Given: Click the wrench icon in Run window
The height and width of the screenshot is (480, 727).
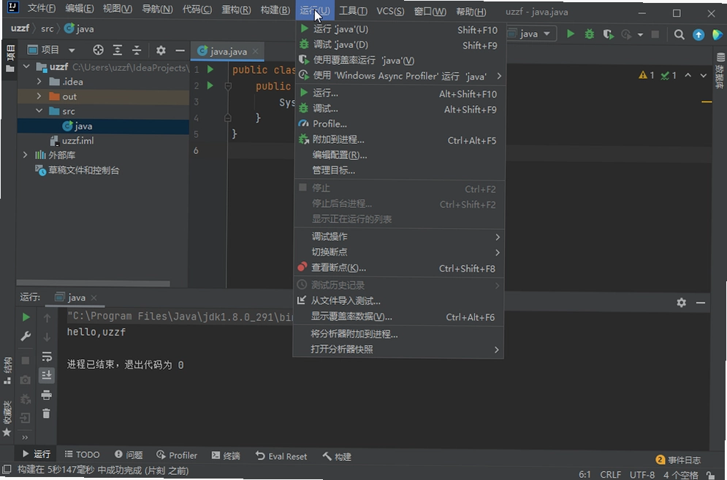Looking at the screenshot, I should [x=26, y=336].
